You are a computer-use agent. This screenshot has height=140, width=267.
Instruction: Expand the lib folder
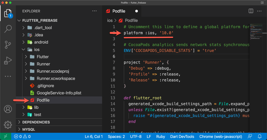(x=23, y=107)
